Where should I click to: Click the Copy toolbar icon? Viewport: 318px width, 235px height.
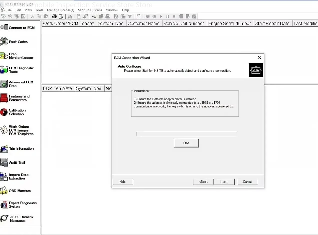[x=39, y=16]
